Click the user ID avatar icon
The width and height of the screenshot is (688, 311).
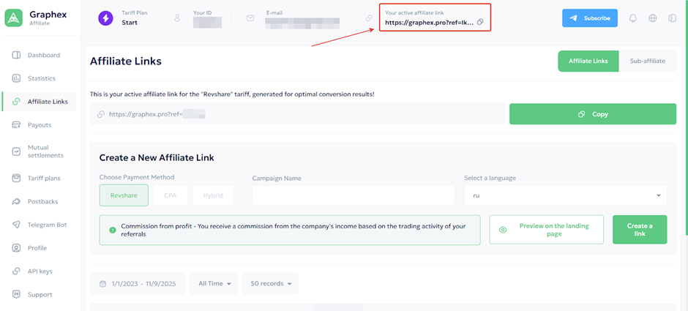176,18
